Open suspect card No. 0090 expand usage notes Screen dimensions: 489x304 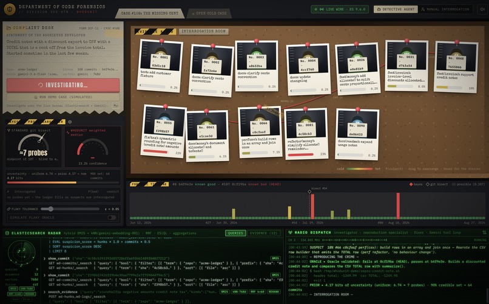coord(357,134)
